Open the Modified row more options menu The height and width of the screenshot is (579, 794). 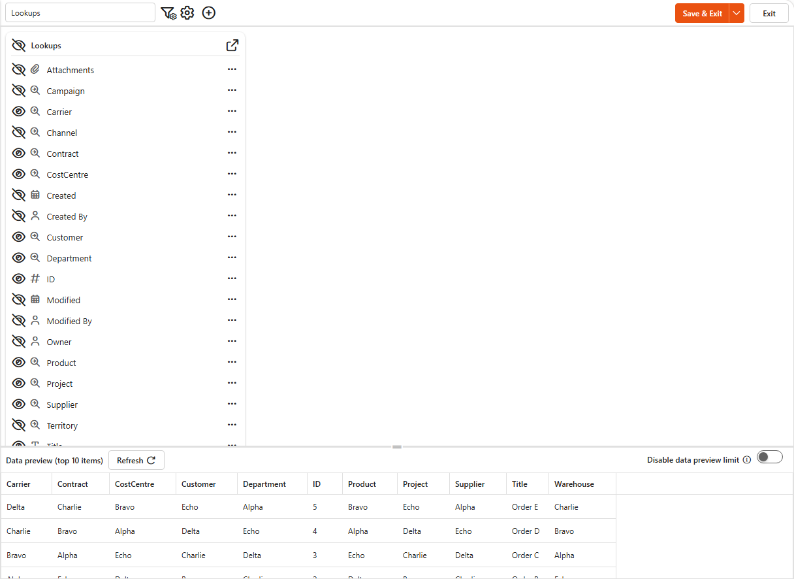(x=232, y=299)
